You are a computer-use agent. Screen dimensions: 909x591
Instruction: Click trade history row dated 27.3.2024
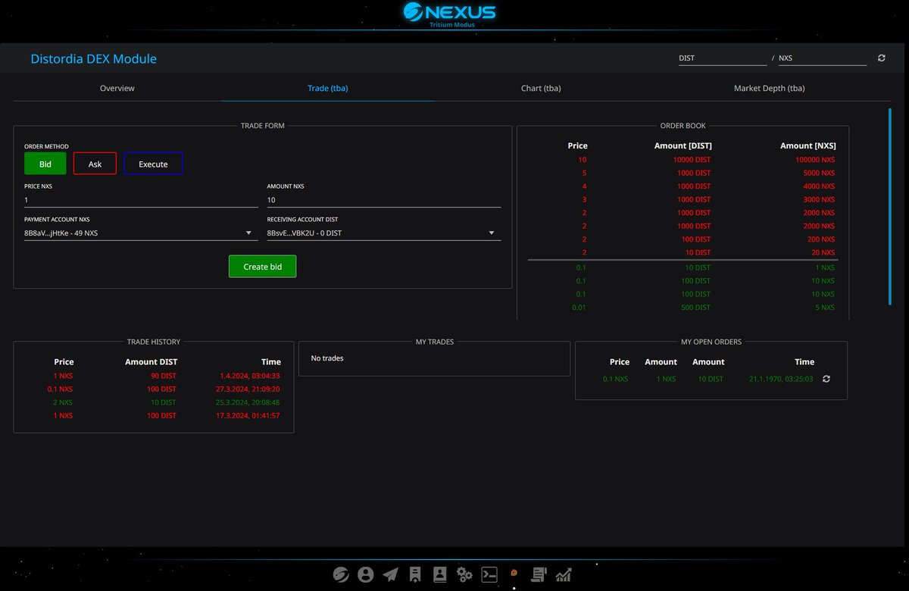tap(154, 389)
